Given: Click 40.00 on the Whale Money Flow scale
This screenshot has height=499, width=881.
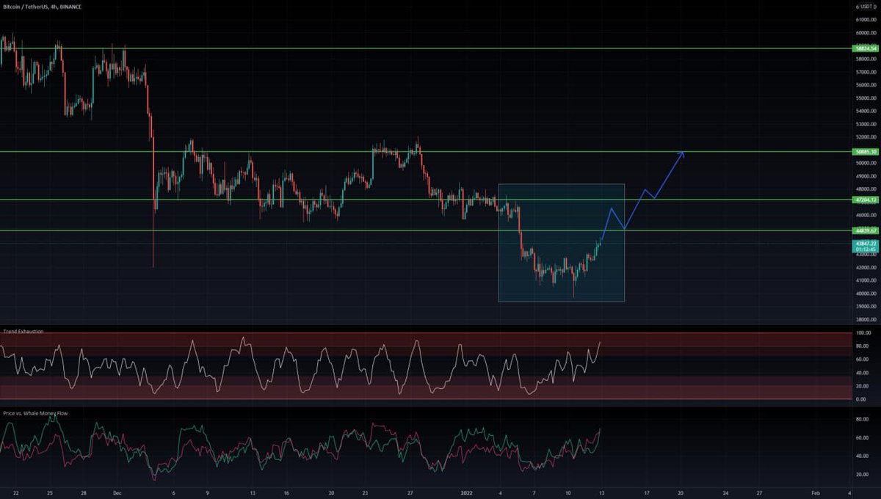Looking at the screenshot, I should pos(863,456).
